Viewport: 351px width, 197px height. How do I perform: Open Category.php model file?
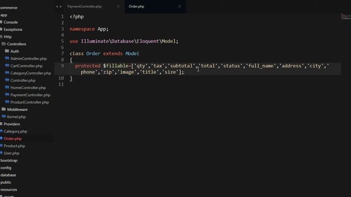[15, 131]
